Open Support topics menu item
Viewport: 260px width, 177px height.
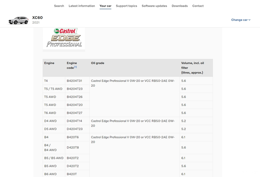[x=126, y=6]
